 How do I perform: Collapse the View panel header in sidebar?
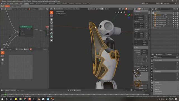point(141,47)
